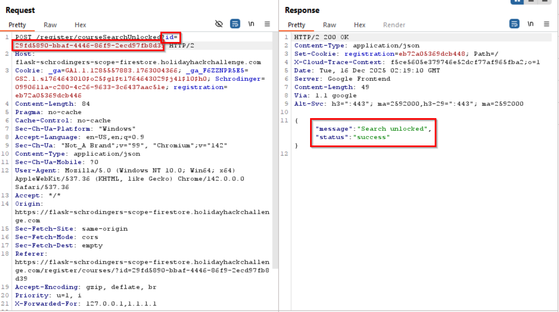Click the Request panel vertical scrollbar
The height and width of the screenshot is (312, 559).
coord(276,159)
